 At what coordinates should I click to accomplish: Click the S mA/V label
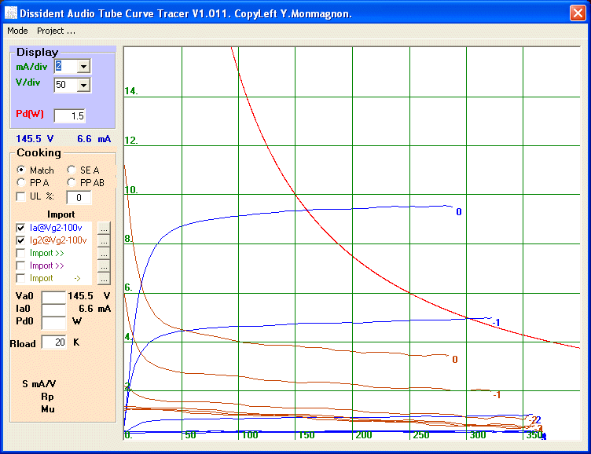click(x=39, y=384)
